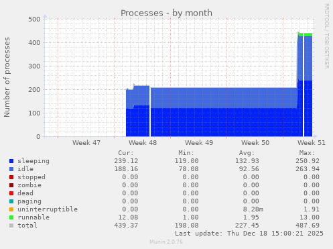The width and height of the screenshot is (333, 249).
Task: Click the 'zombie' legend label
Action: [29, 185]
